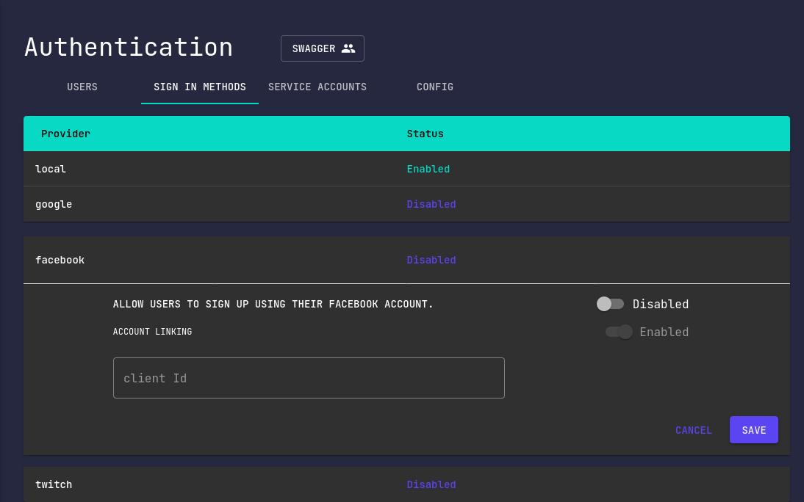Click the people icon in Swagger button
The height and width of the screenshot is (502, 804).
[348, 48]
